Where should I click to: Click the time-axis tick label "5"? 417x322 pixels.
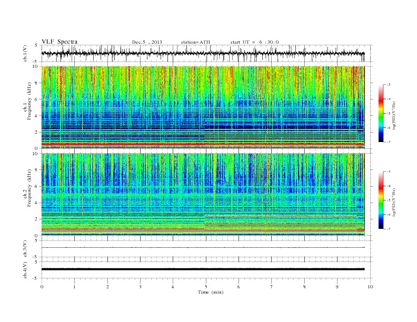pos(206,287)
